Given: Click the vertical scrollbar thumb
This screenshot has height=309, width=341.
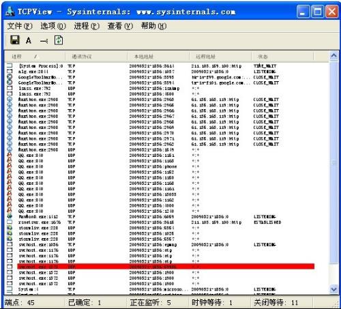Looking at the screenshot, I should (333, 162).
